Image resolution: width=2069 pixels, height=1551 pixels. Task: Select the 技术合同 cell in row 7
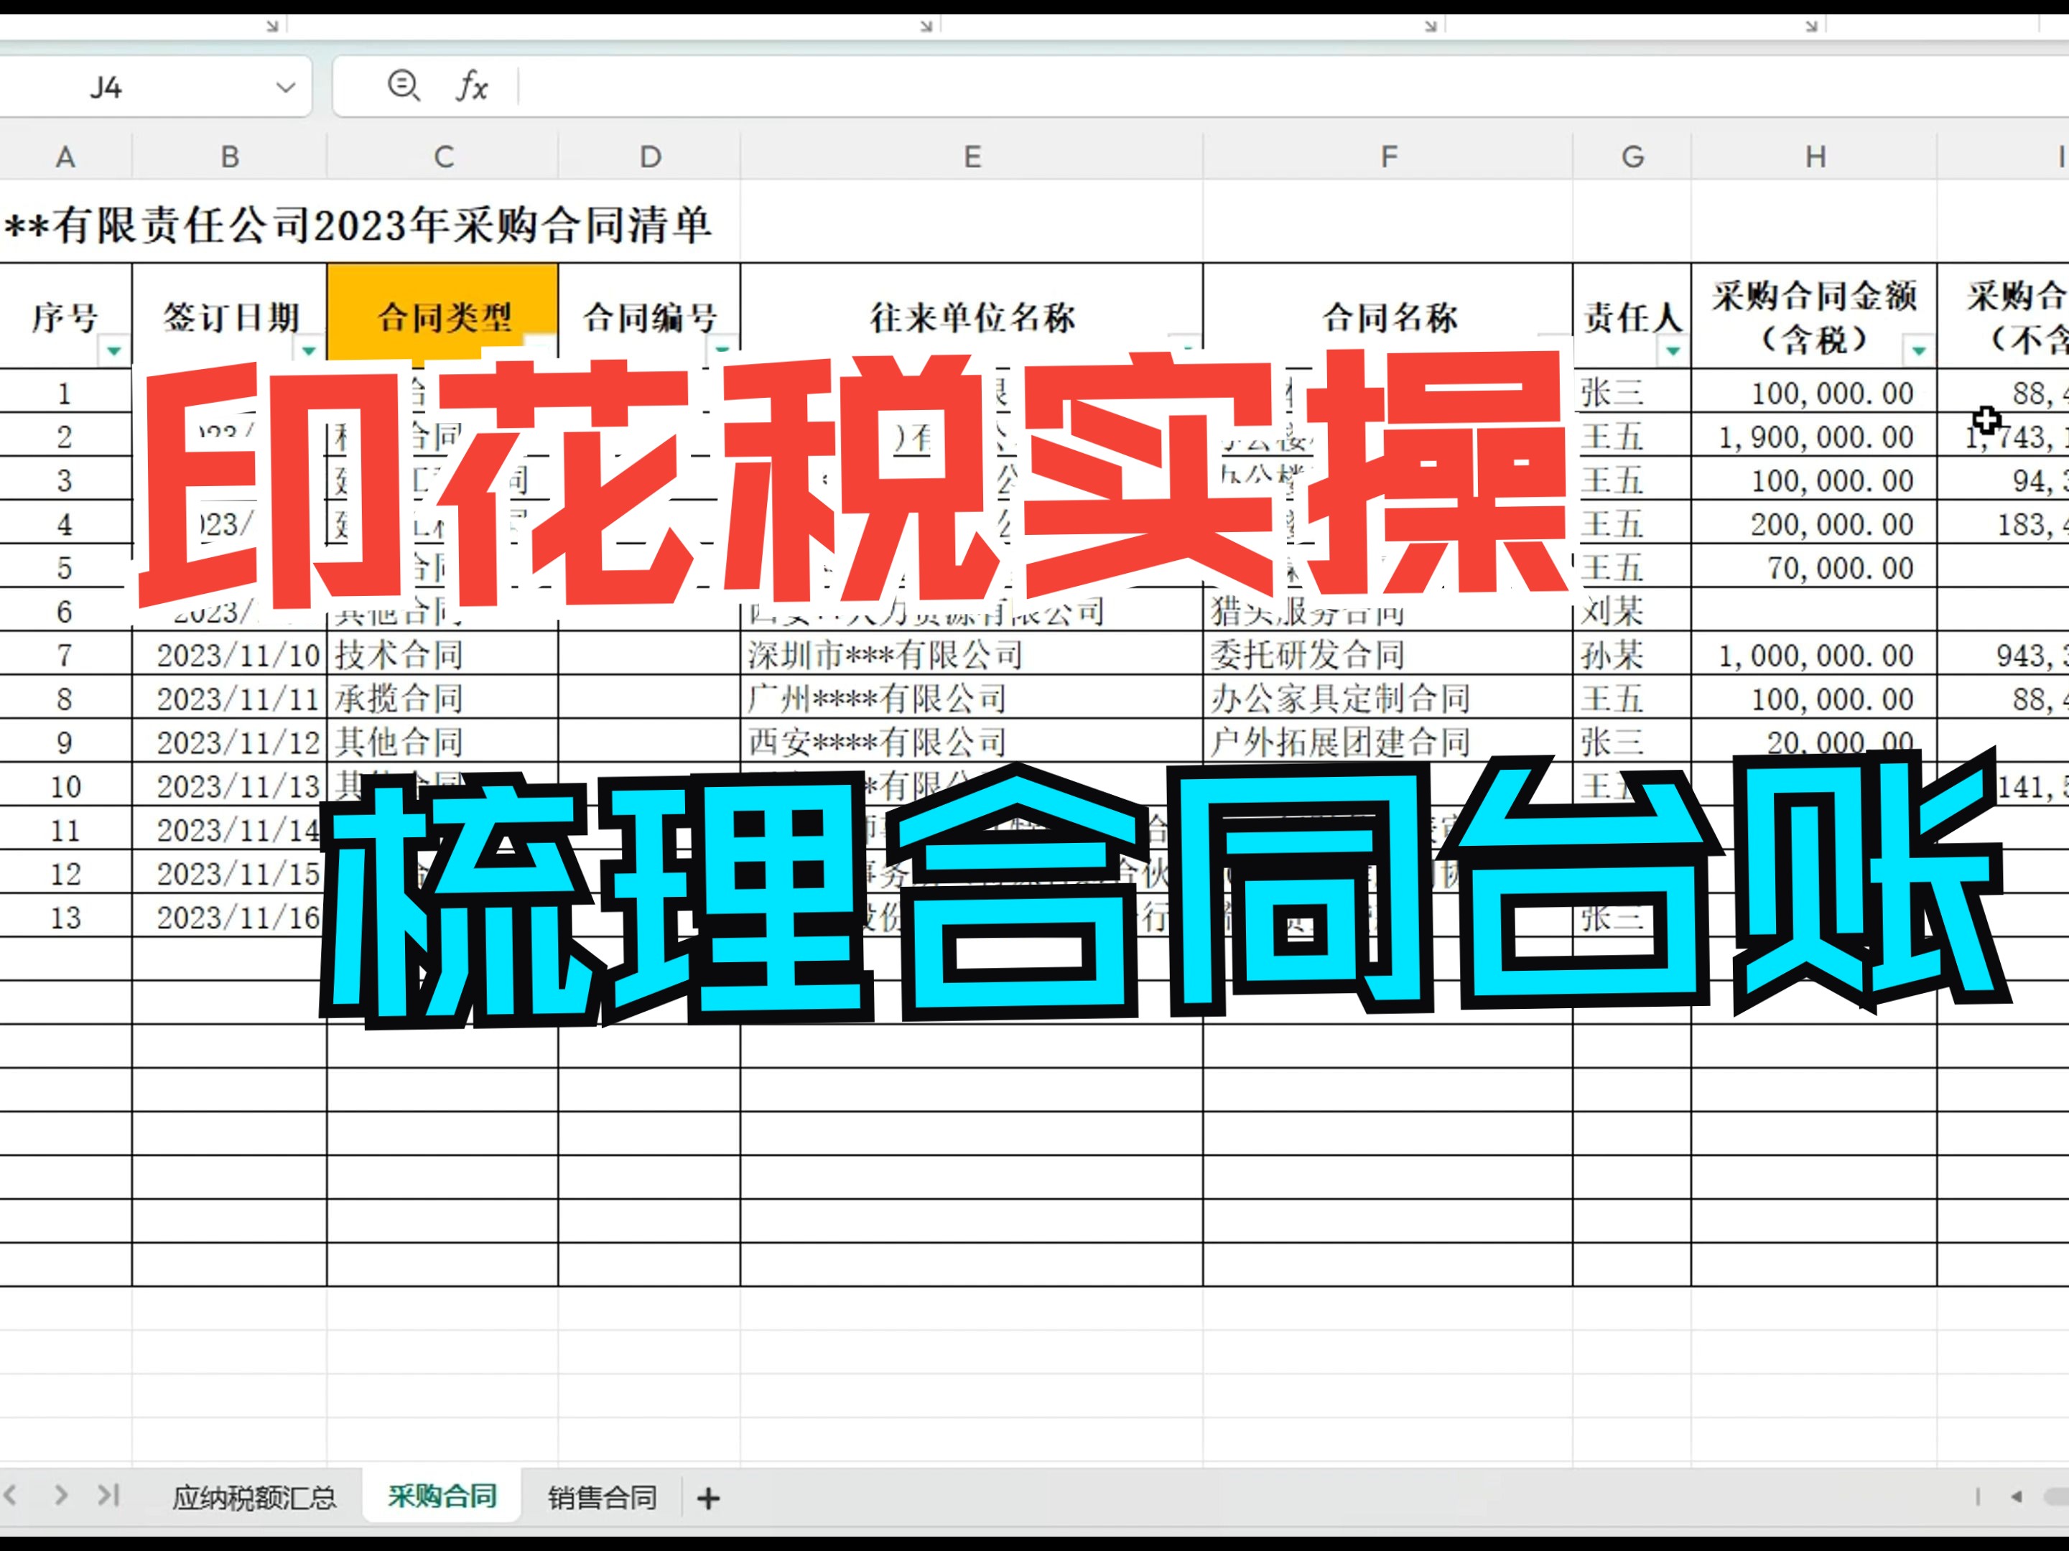pyautogui.click(x=443, y=654)
